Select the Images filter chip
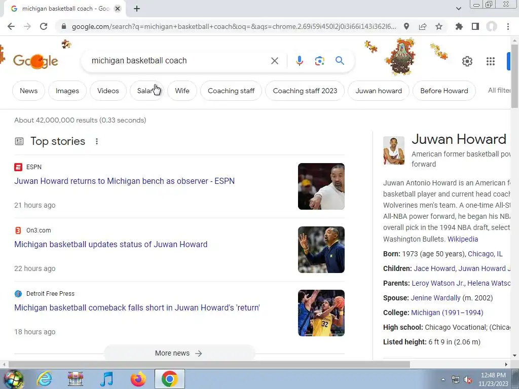 pos(67,91)
